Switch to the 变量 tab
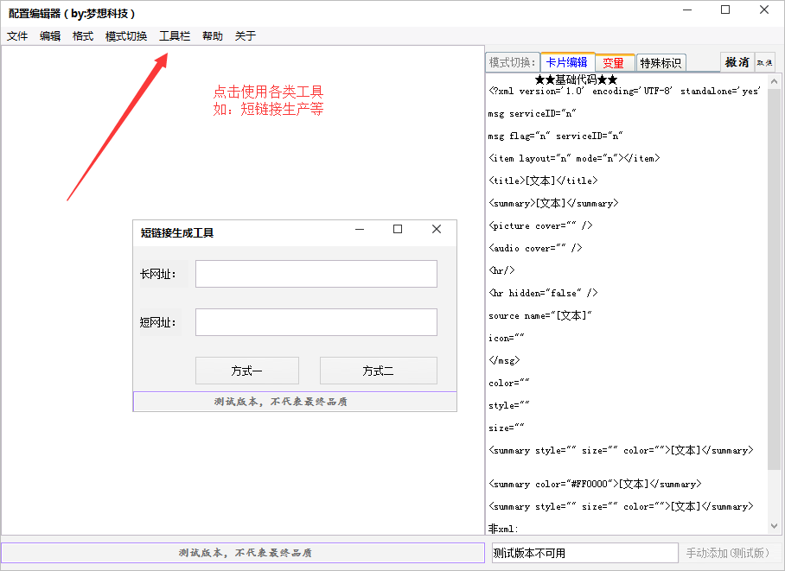The height and width of the screenshot is (571, 785). pos(615,61)
